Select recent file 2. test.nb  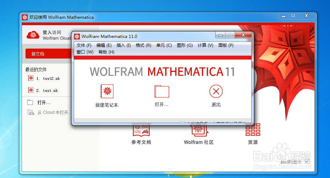[x=47, y=90]
